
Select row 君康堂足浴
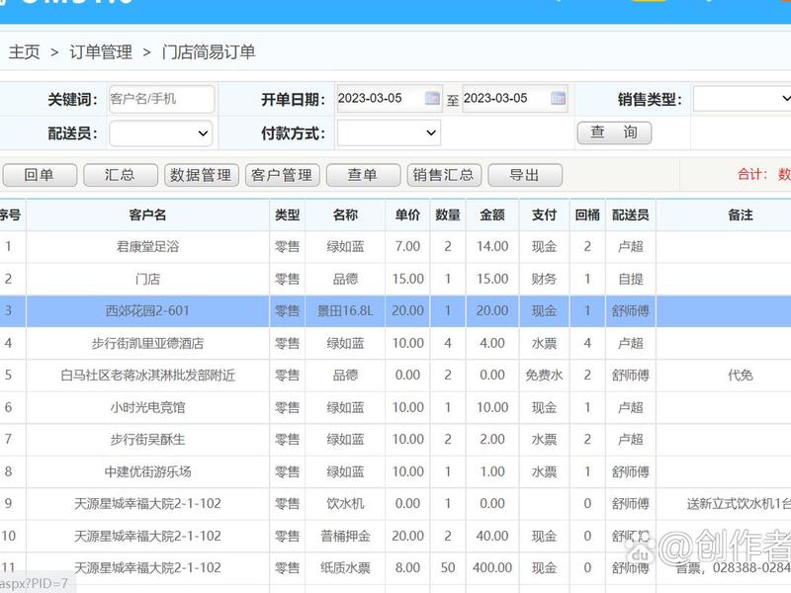pos(395,246)
